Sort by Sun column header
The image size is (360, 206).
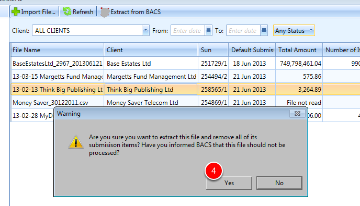coord(213,50)
